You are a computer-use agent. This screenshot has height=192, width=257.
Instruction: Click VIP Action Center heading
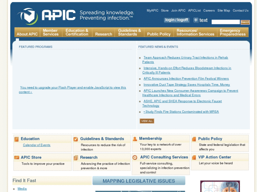pos(215,157)
